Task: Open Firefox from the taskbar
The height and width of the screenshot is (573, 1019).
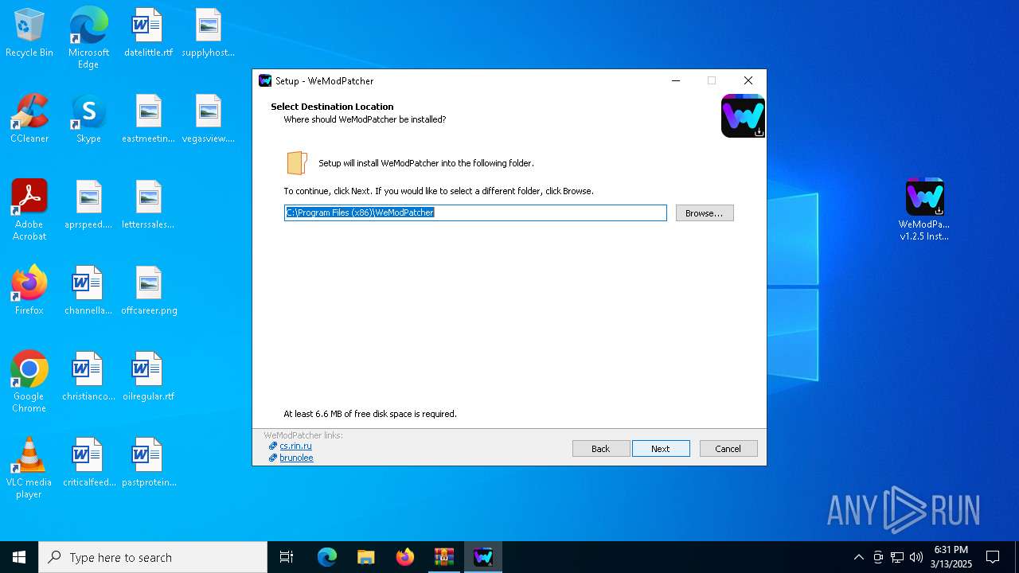Action: pos(405,557)
